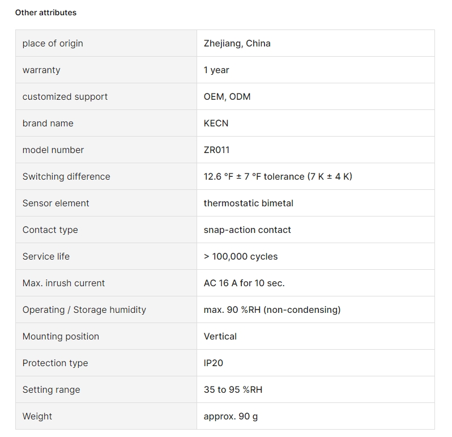Click the 'IP20' protection type value
The width and height of the screenshot is (452, 437).
[x=214, y=363]
